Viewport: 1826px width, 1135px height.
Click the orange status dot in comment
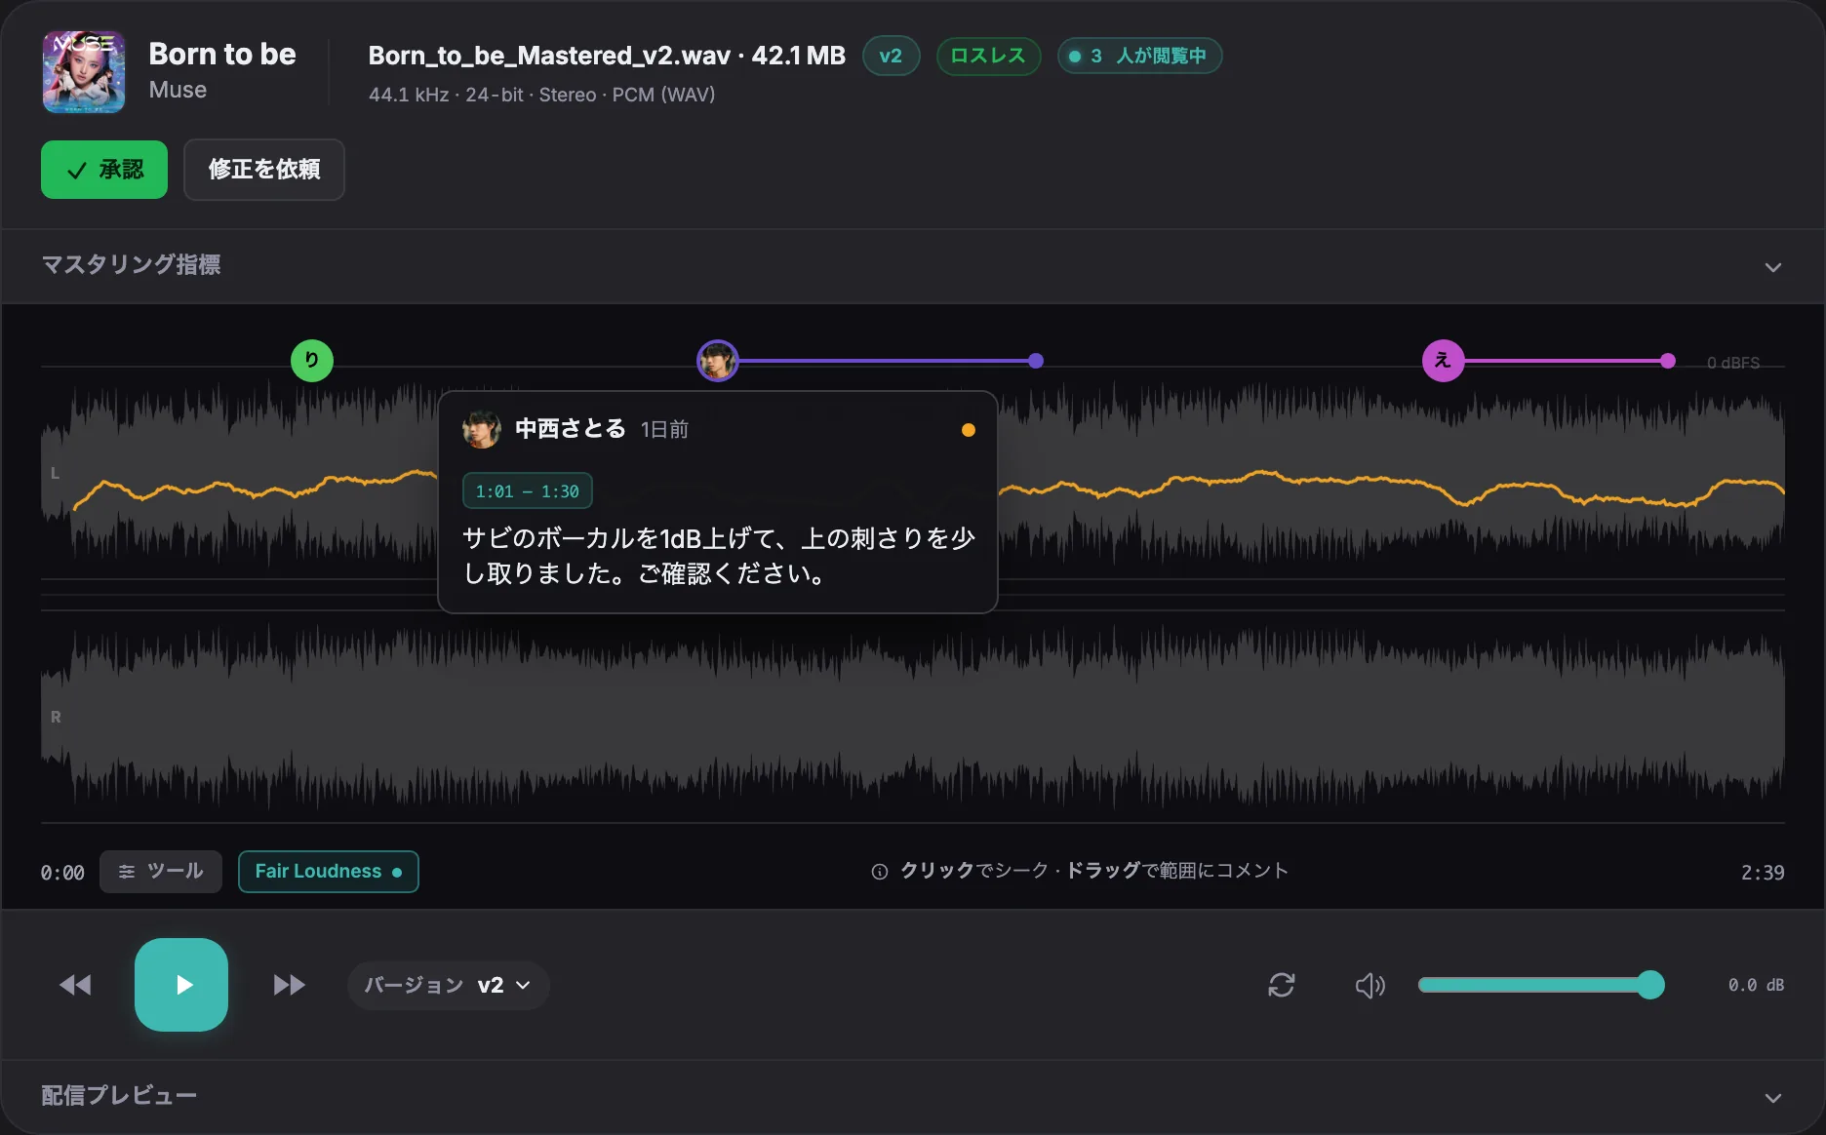(x=969, y=430)
